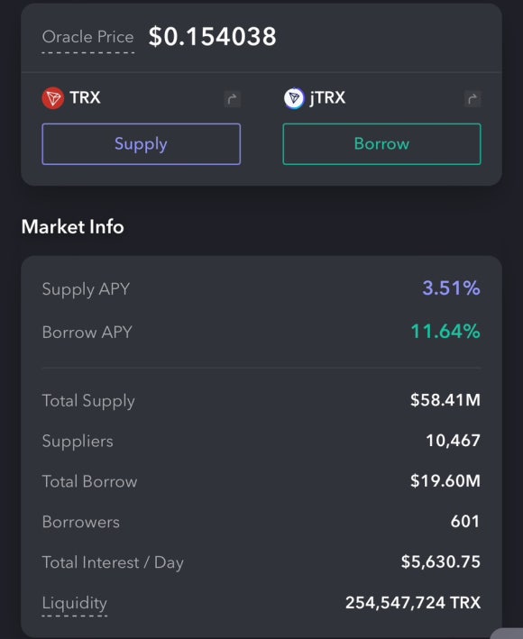
Task: Click the Borrowers count 601
Action: (x=465, y=521)
